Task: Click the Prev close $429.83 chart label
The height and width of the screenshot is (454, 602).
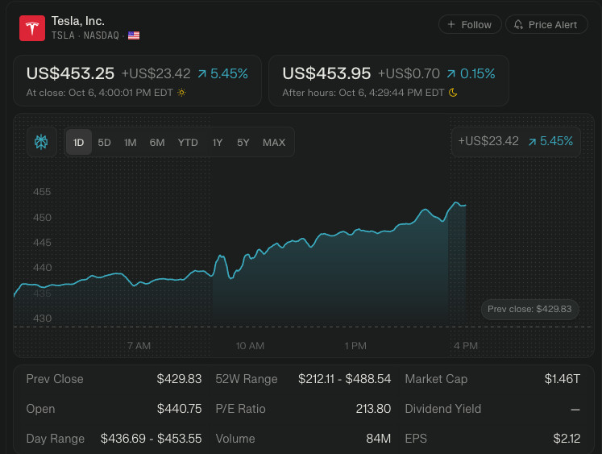Action: pos(529,310)
